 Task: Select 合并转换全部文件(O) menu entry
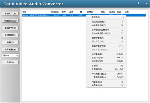tap(106, 33)
